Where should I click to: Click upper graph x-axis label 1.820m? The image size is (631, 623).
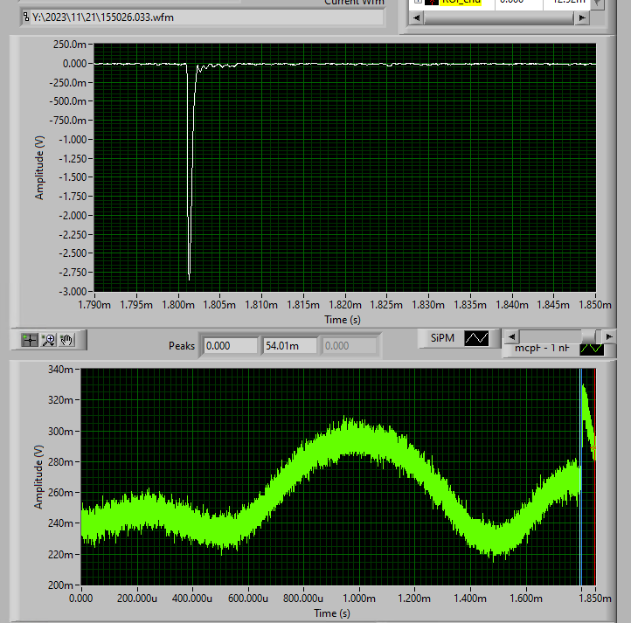point(345,305)
